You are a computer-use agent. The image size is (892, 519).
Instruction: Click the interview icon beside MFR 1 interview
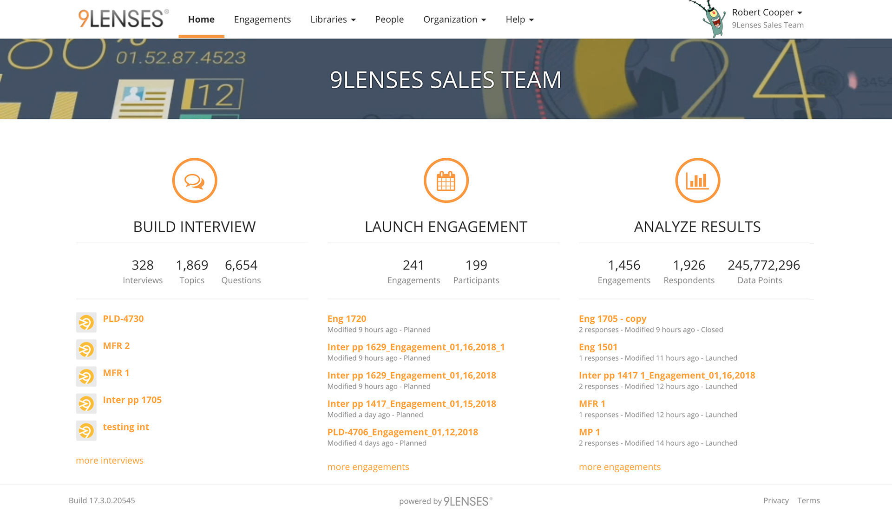86,376
